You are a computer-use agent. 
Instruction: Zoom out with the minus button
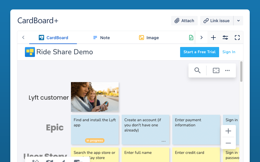point(228,143)
